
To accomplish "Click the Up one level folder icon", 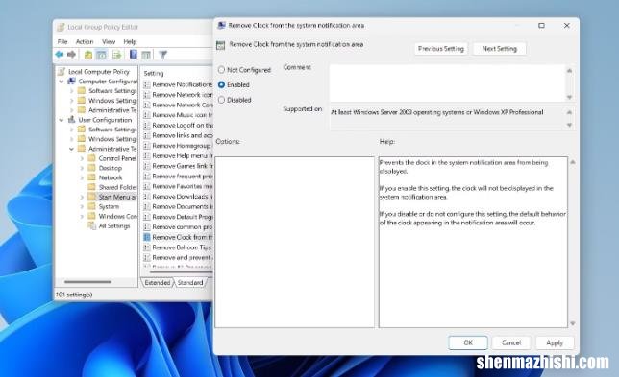I will (88, 55).
